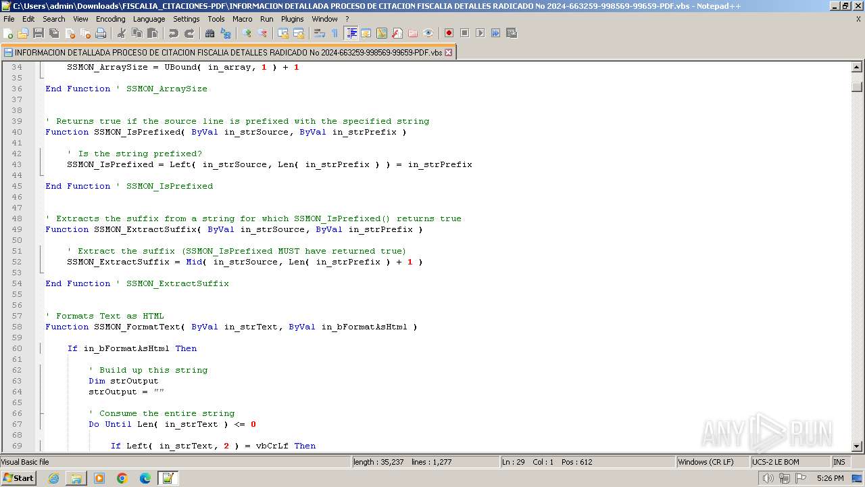Close the .vbs tab with its red X
Screen dimensions: 865x487
(x=448, y=52)
